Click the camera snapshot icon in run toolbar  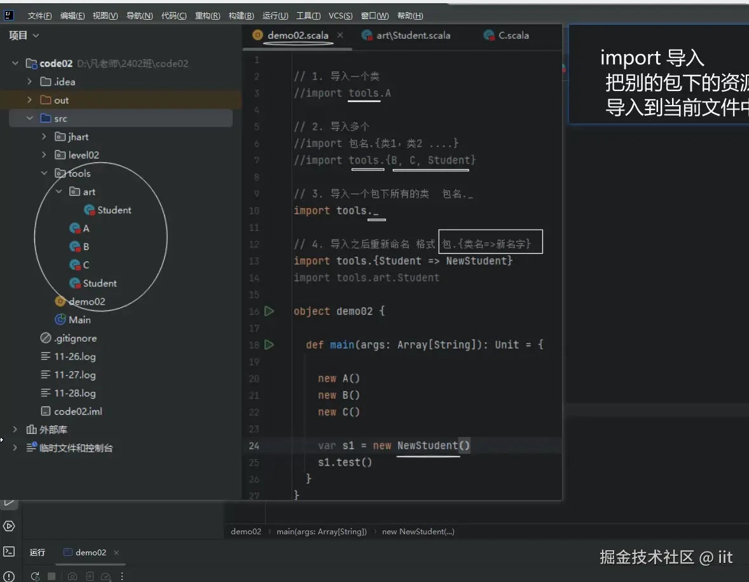click(72, 576)
